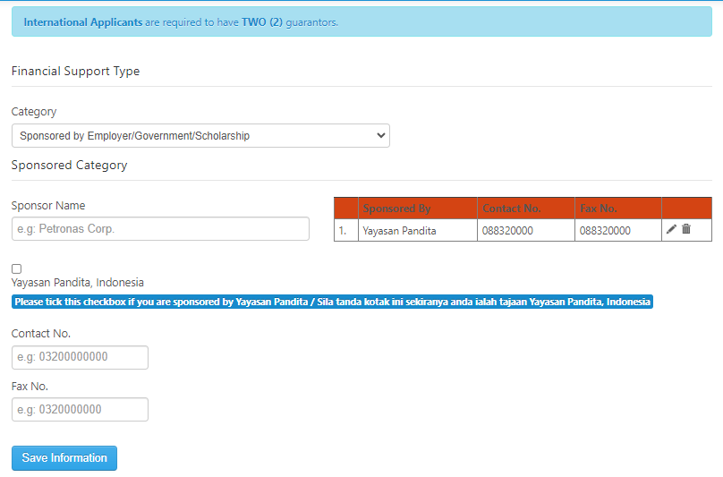The height and width of the screenshot is (477, 723).
Task: Click the blue Yayasan Pandita checkbox notice
Action: pos(332,302)
